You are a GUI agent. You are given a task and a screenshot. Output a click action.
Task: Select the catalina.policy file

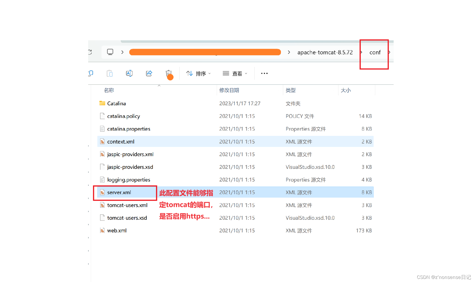pos(235,116)
